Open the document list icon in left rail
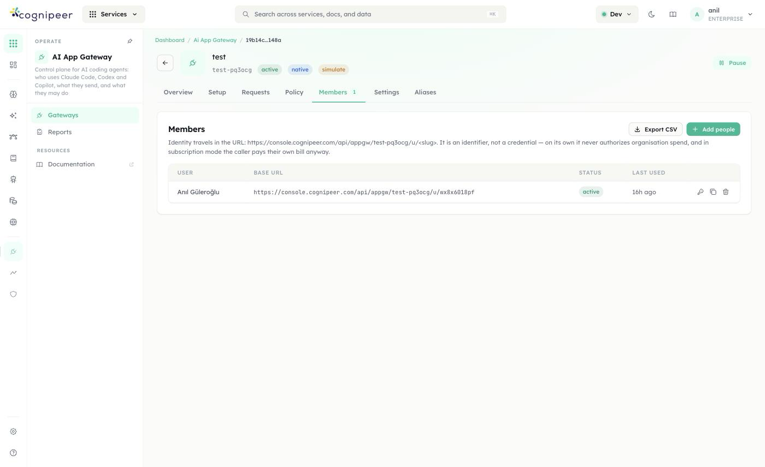The height and width of the screenshot is (467, 765). pyautogui.click(x=13, y=158)
